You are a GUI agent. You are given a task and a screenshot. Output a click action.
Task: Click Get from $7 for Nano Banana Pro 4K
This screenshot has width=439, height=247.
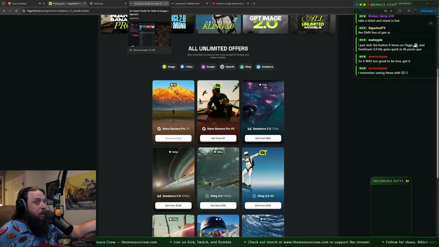218,138
